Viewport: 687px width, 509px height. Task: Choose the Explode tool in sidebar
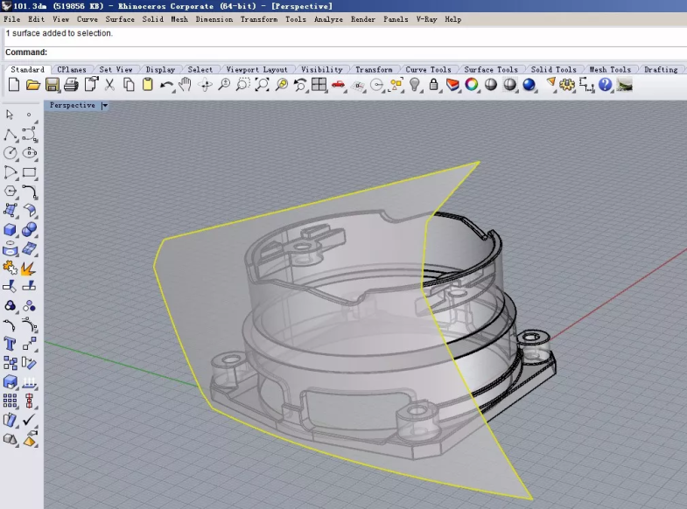pos(29,268)
